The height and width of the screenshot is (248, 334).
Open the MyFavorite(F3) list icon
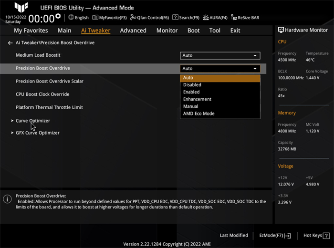pyautogui.click(x=95, y=17)
